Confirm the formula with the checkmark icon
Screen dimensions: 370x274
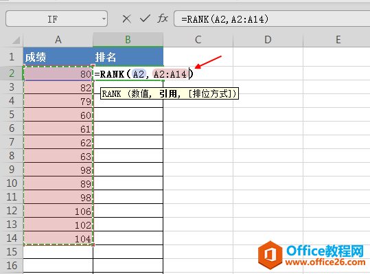coord(145,19)
